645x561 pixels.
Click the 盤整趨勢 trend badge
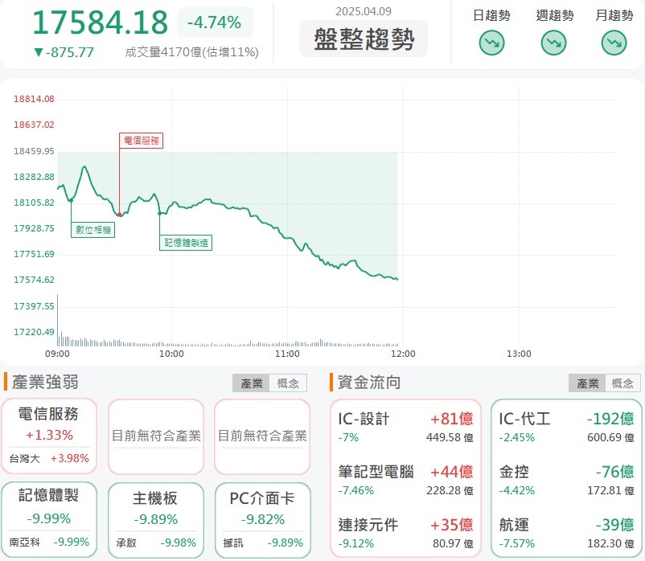click(x=364, y=39)
